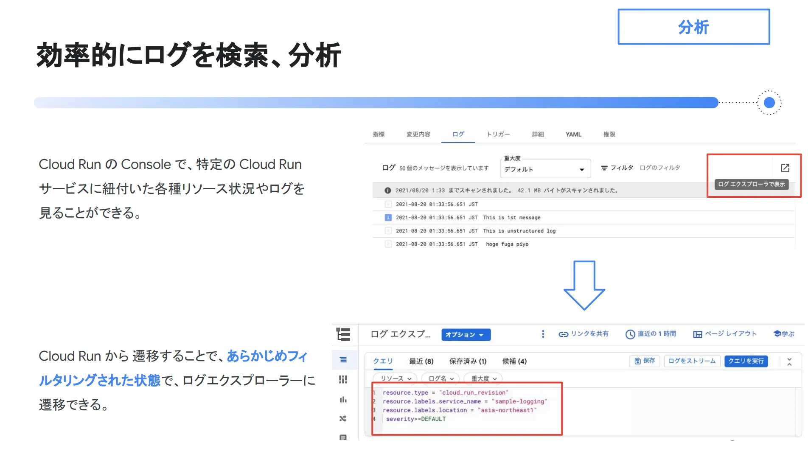Open the bar chart metrics sidebar icon
The height and width of the screenshot is (454, 808).
[343, 399]
